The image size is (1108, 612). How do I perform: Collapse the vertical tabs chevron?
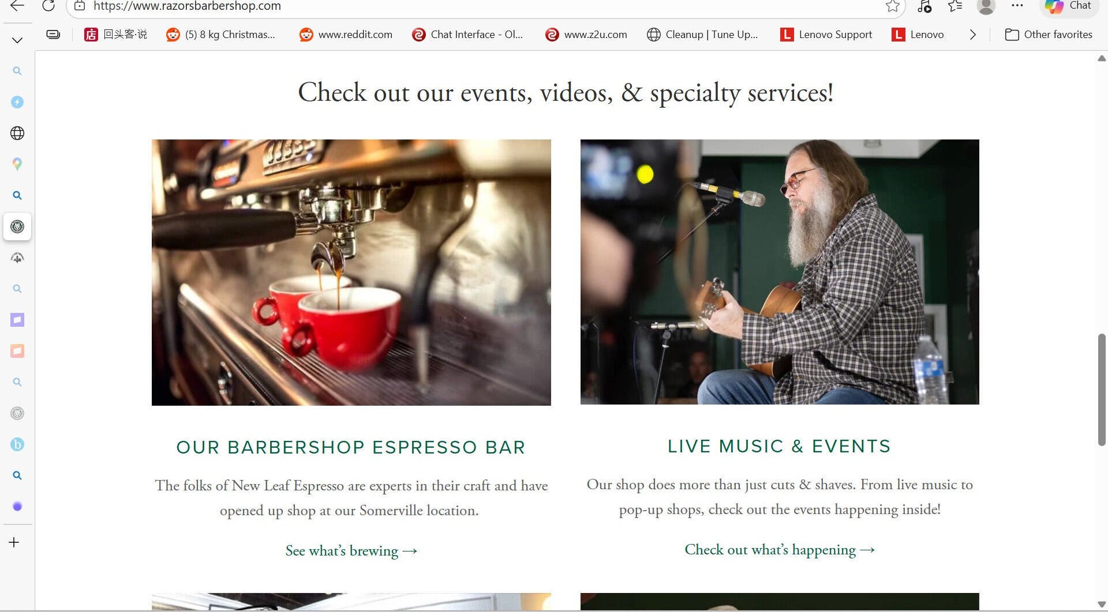point(17,40)
